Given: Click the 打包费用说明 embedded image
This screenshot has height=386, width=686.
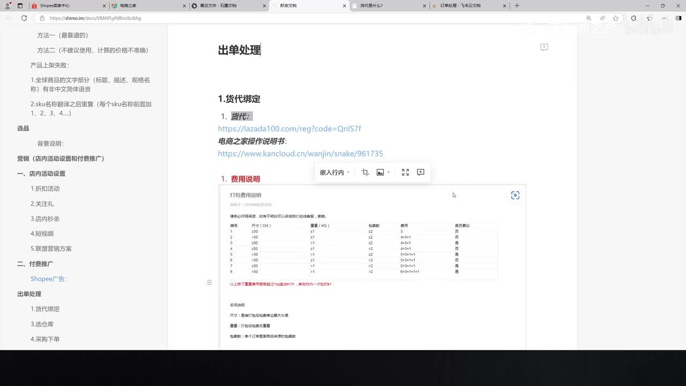Looking at the screenshot, I should coord(372,267).
